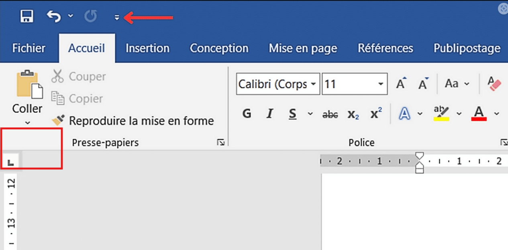Apply the text effects glowing A icon
Image resolution: width=508 pixels, height=250 pixels.
click(404, 114)
